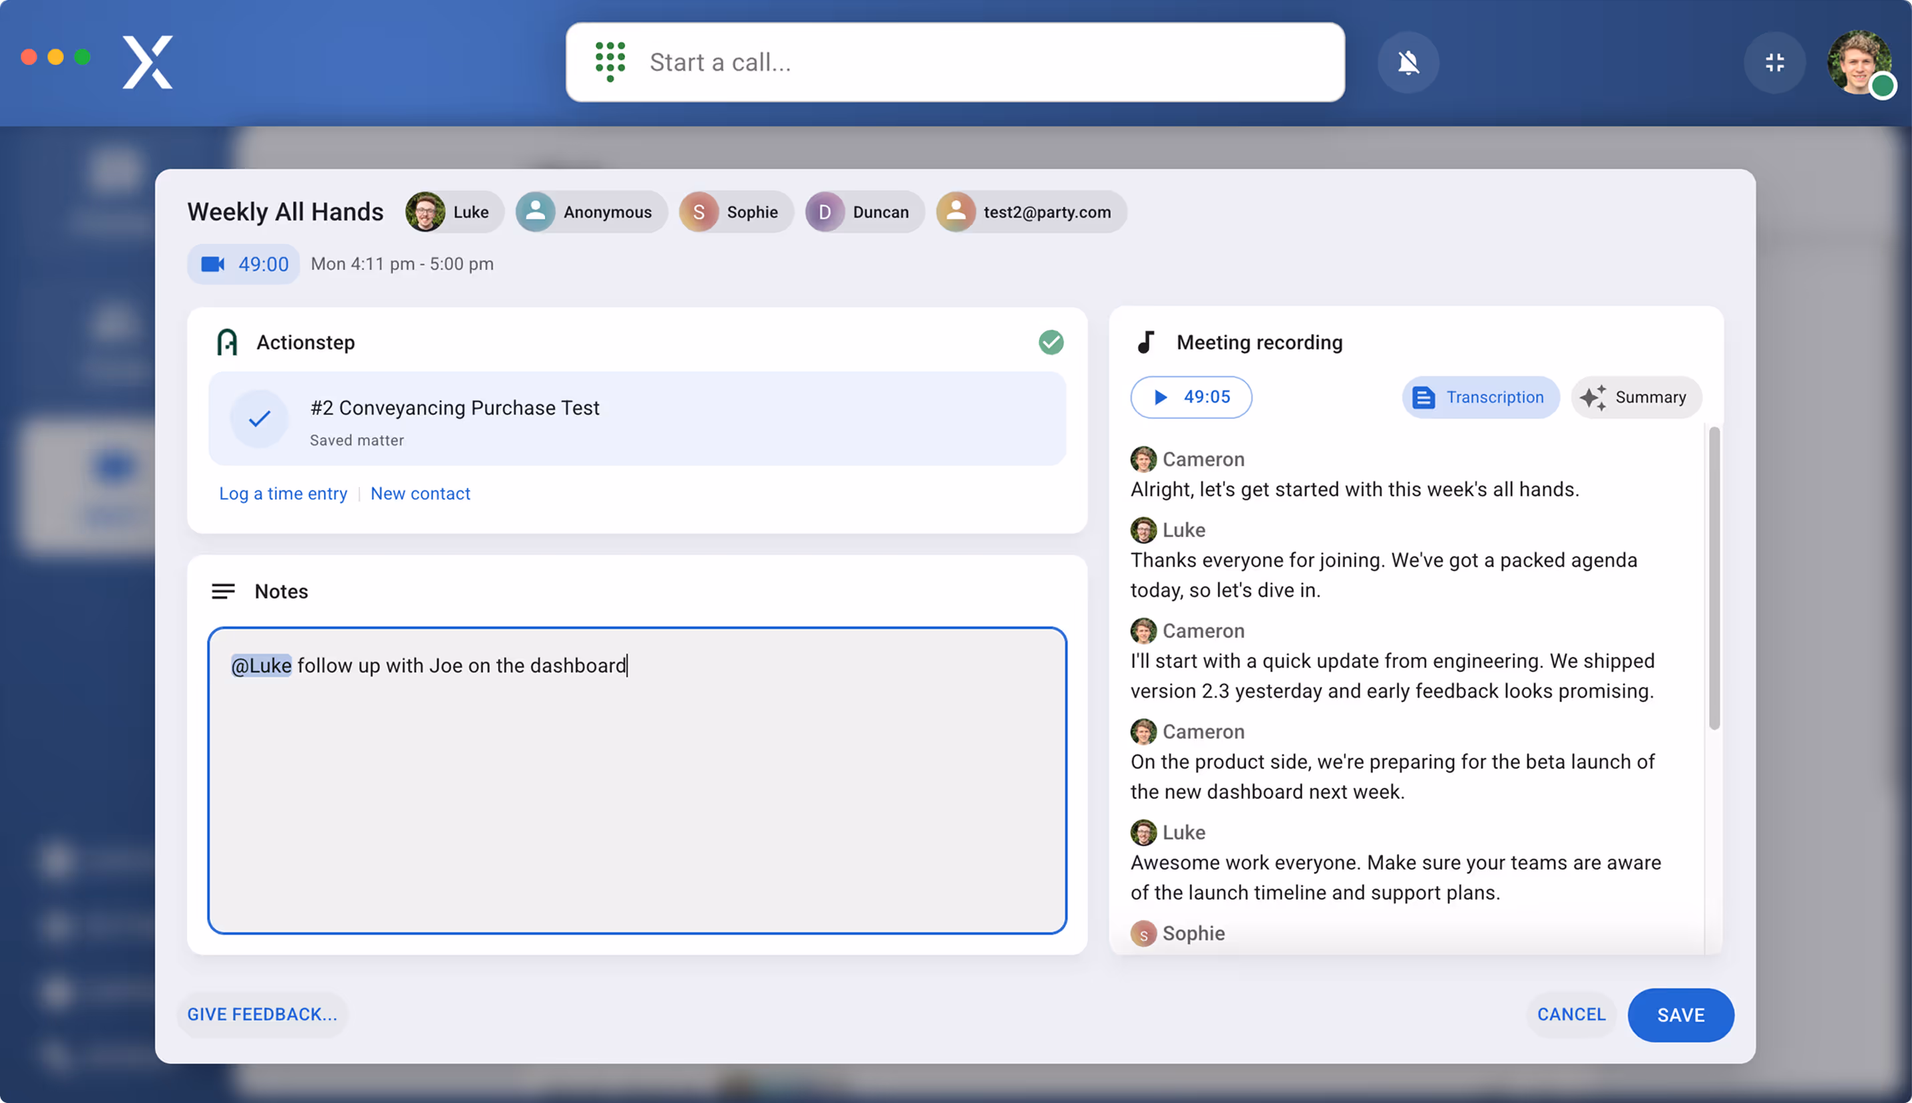This screenshot has width=1912, height=1103.
Task: Click the yellow minimize window button
Action: tap(55, 57)
